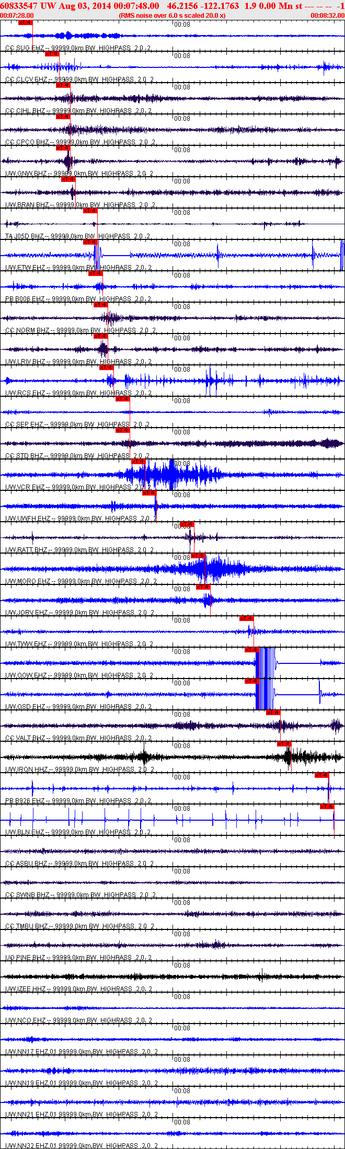
Task: Click the clipped OOW waveform burst
Action: (265, 663)
